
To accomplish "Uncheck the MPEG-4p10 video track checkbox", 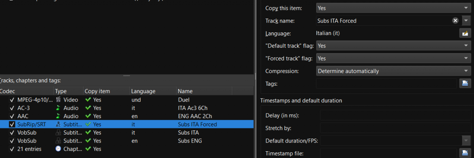I will coord(12,100).
